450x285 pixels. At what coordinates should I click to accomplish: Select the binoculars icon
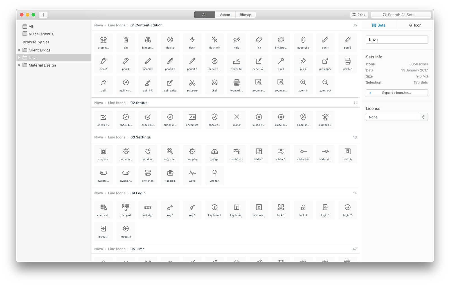[x=148, y=42]
